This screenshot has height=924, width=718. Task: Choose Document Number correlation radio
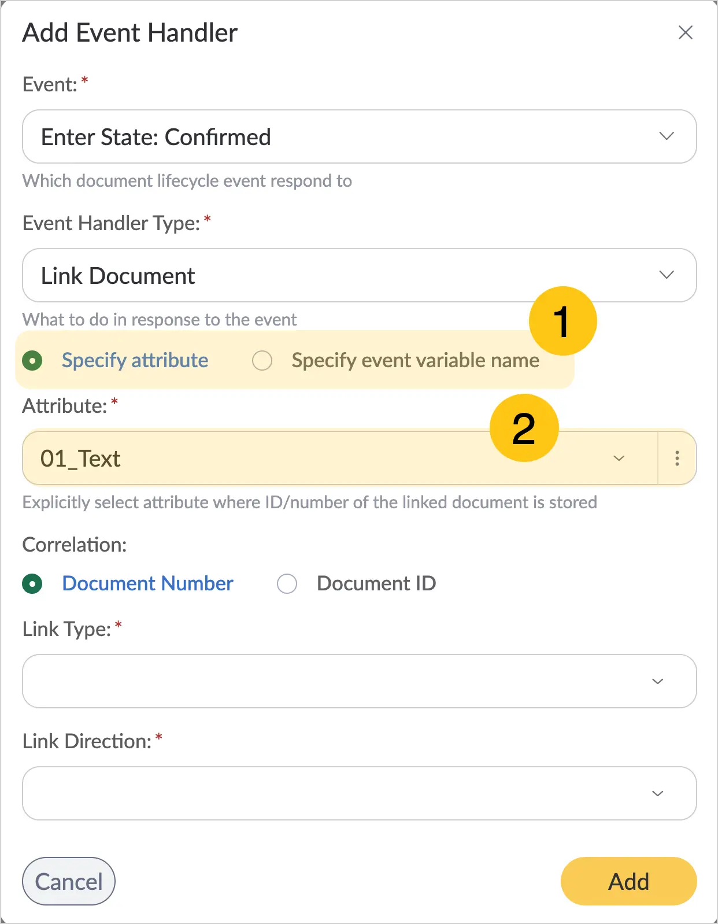[x=32, y=584]
